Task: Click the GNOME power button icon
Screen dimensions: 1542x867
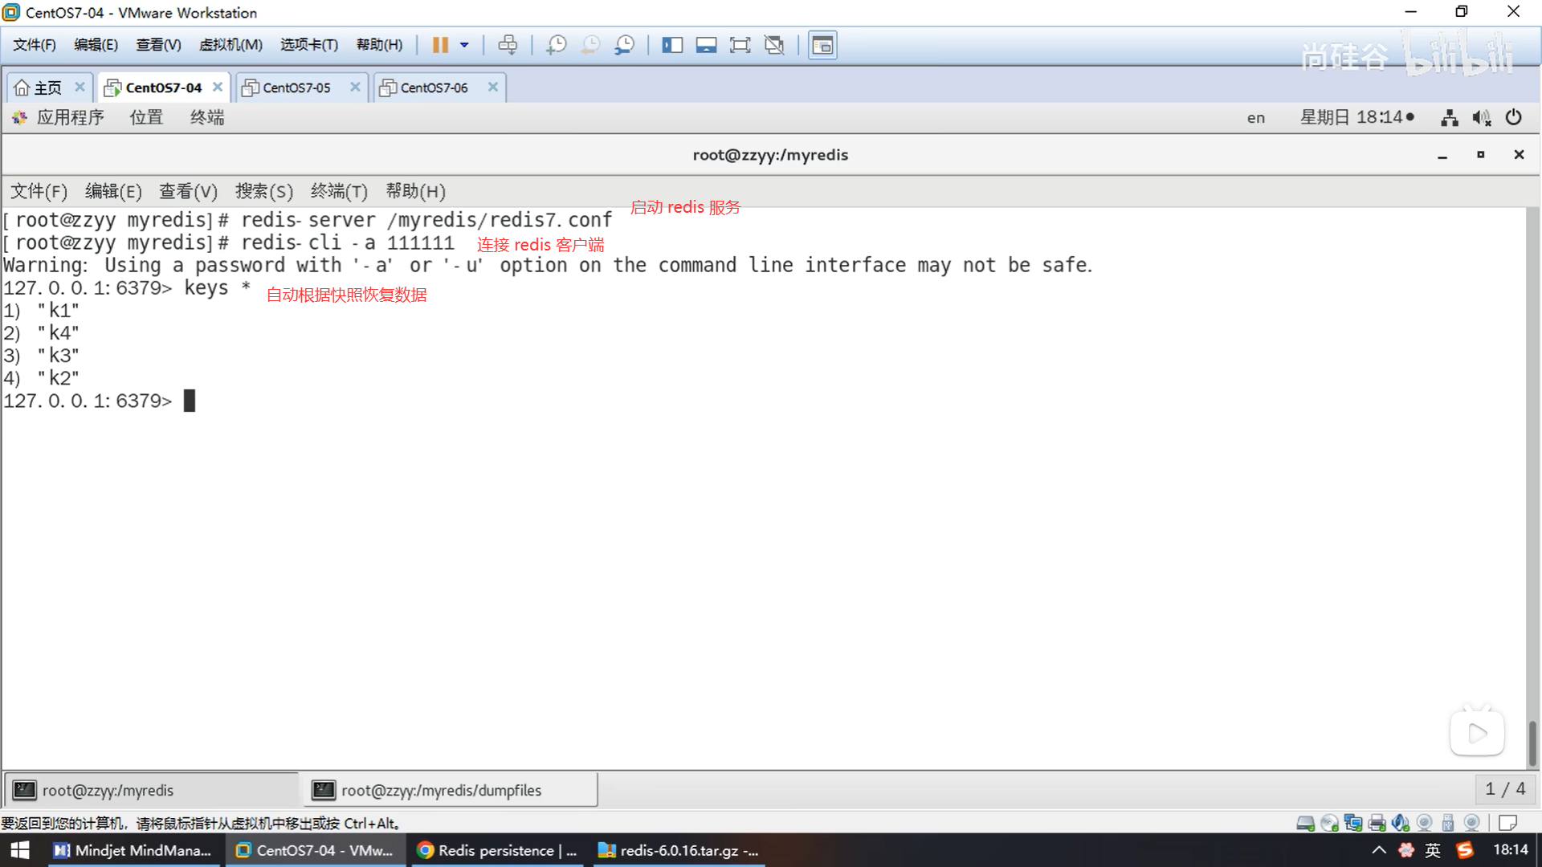Action: 1513,118
